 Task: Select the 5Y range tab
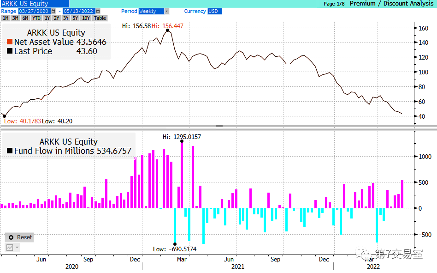[75, 18]
